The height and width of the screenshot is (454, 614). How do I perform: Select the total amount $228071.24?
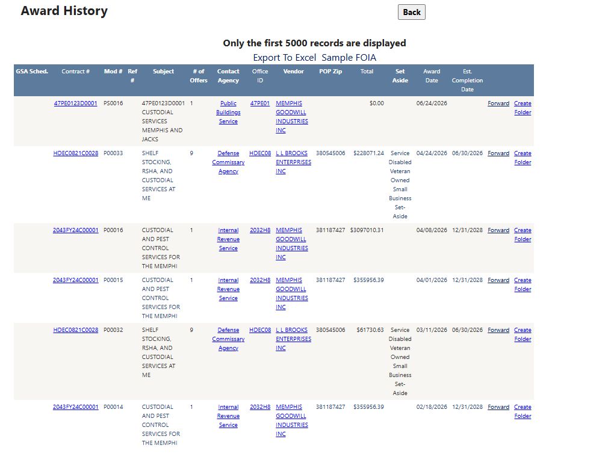point(368,153)
